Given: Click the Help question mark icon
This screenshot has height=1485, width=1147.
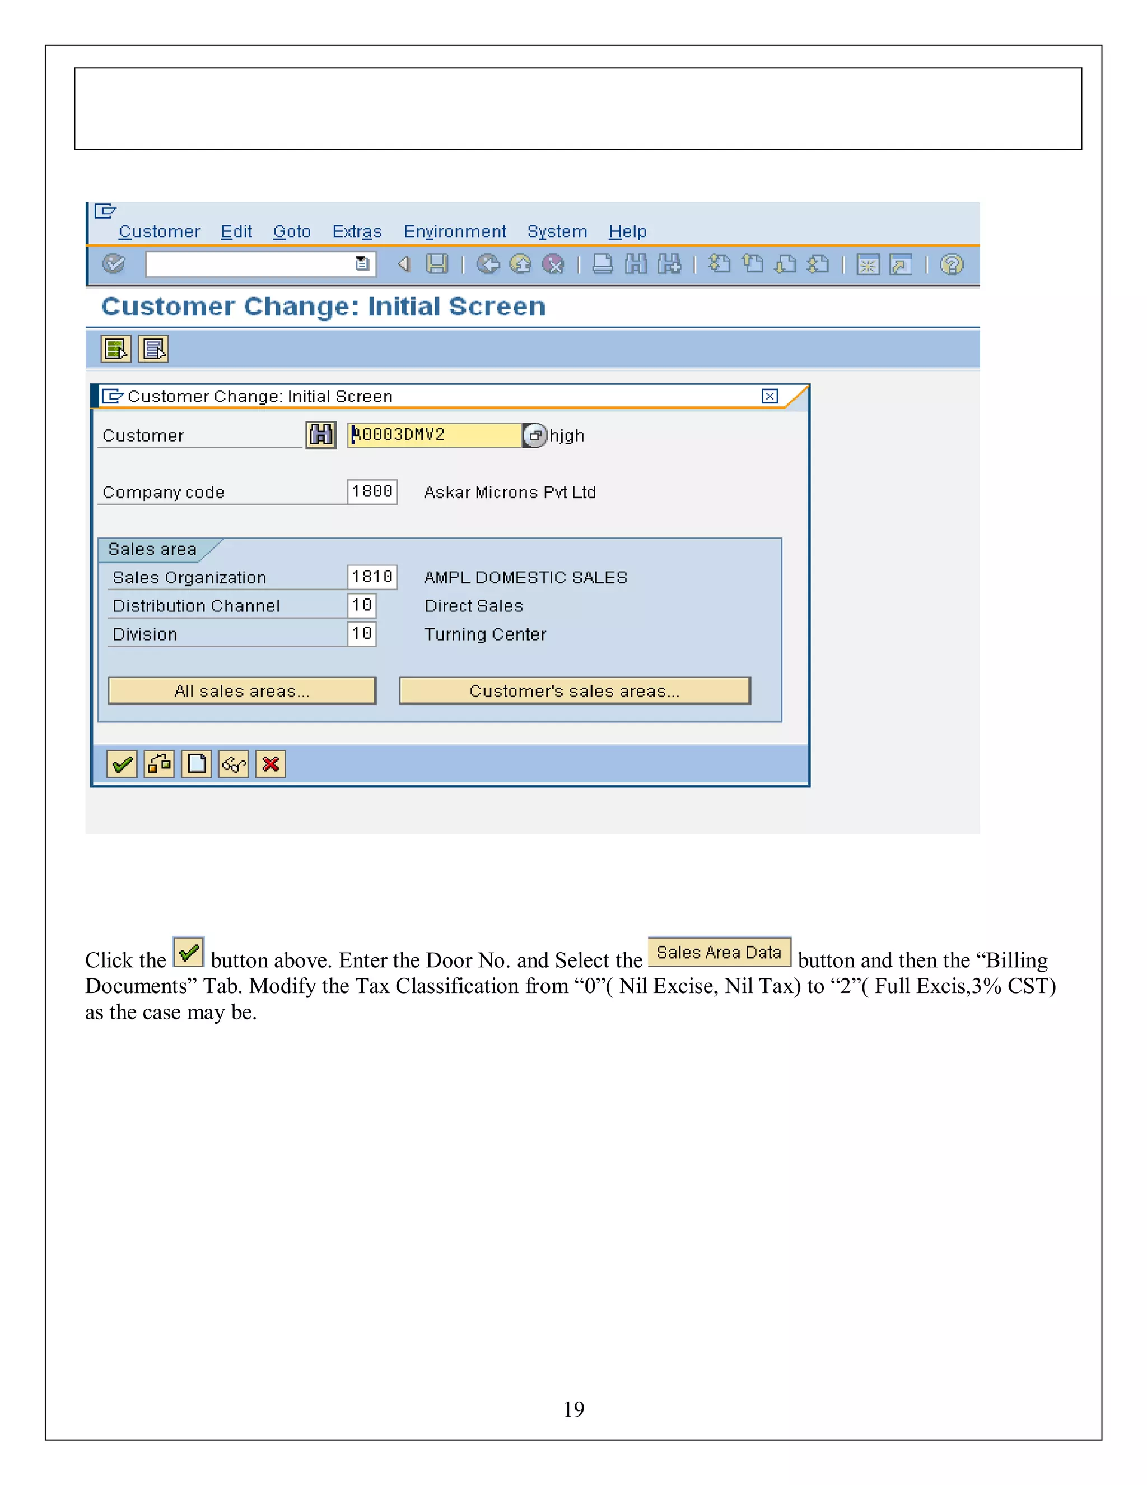Looking at the screenshot, I should (952, 264).
